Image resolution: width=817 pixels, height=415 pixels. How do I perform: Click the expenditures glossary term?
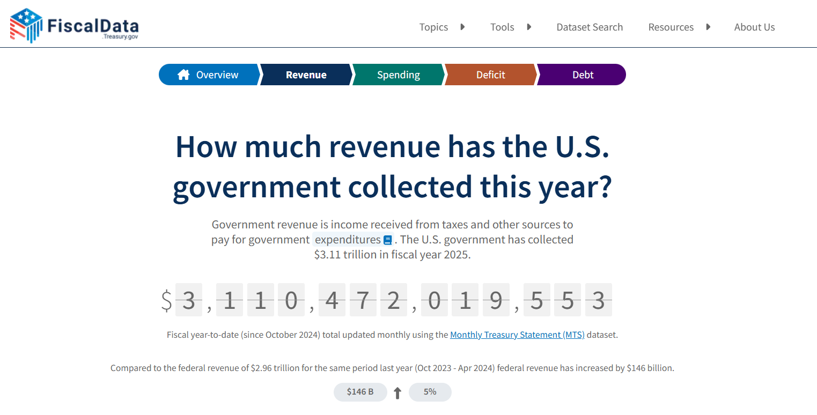coord(348,240)
